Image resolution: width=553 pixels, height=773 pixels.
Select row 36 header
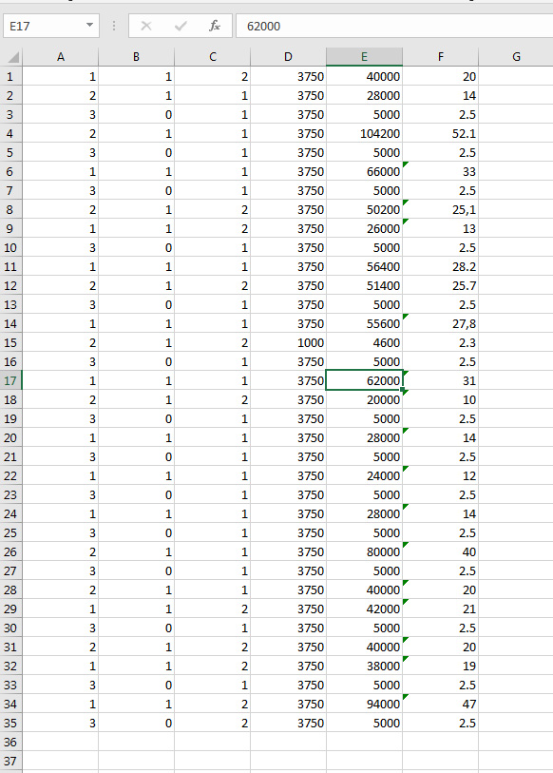coord(10,742)
